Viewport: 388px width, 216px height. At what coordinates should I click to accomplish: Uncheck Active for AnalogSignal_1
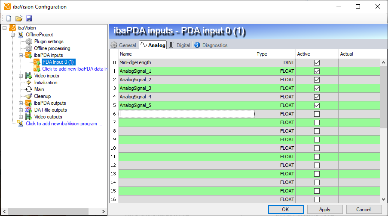[317, 71]
